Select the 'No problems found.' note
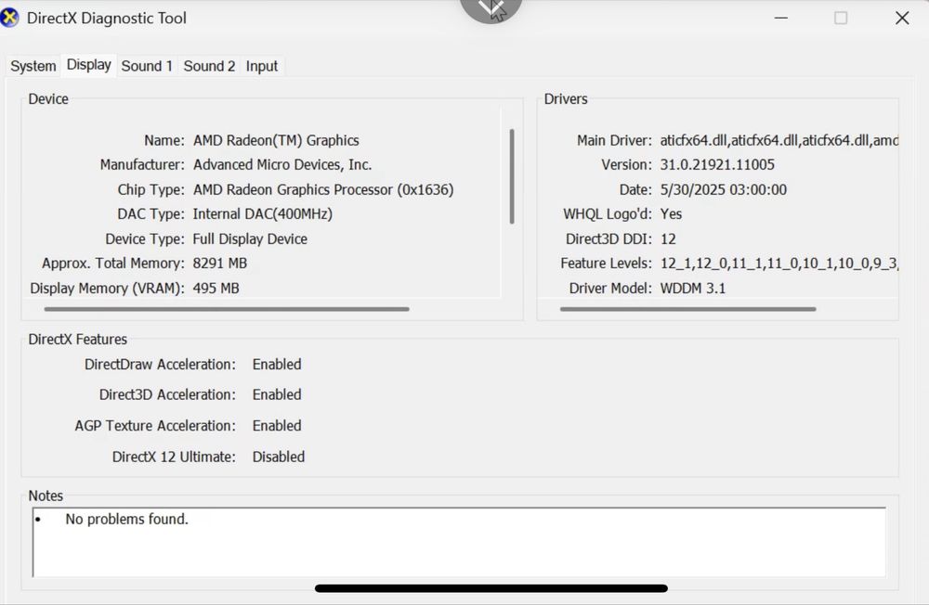This screenshot has width=929, height=605. click(x=126, y=519)
